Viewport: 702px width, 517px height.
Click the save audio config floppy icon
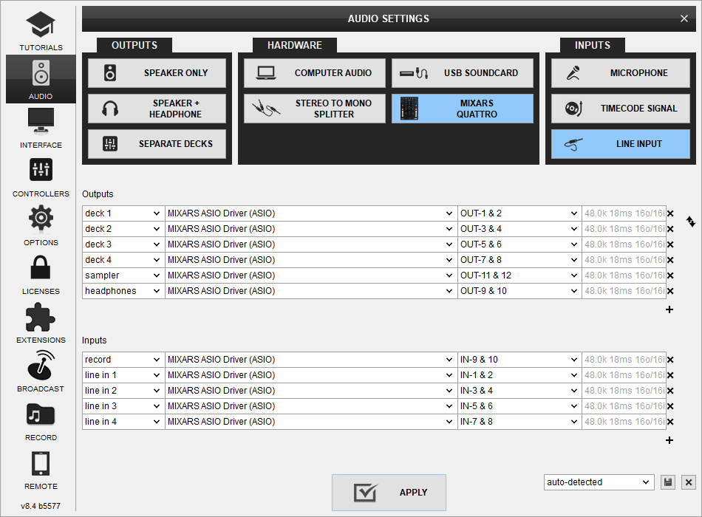pos(668,482)
